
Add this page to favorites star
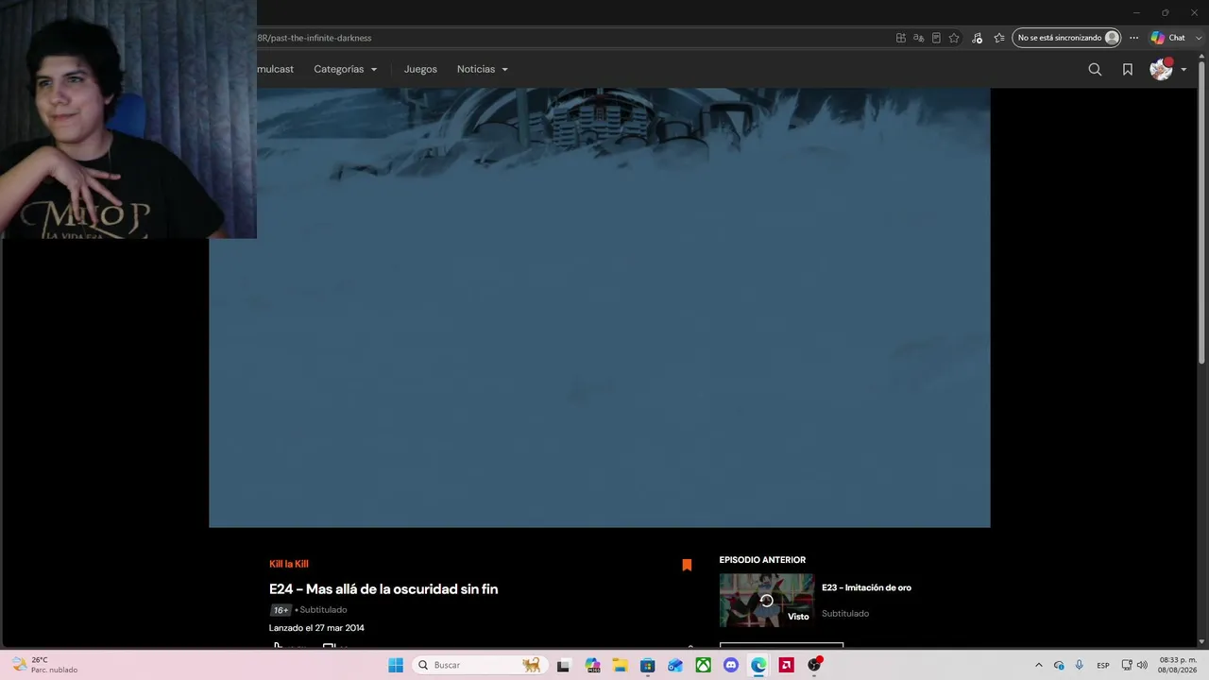[x=954, y=38]
